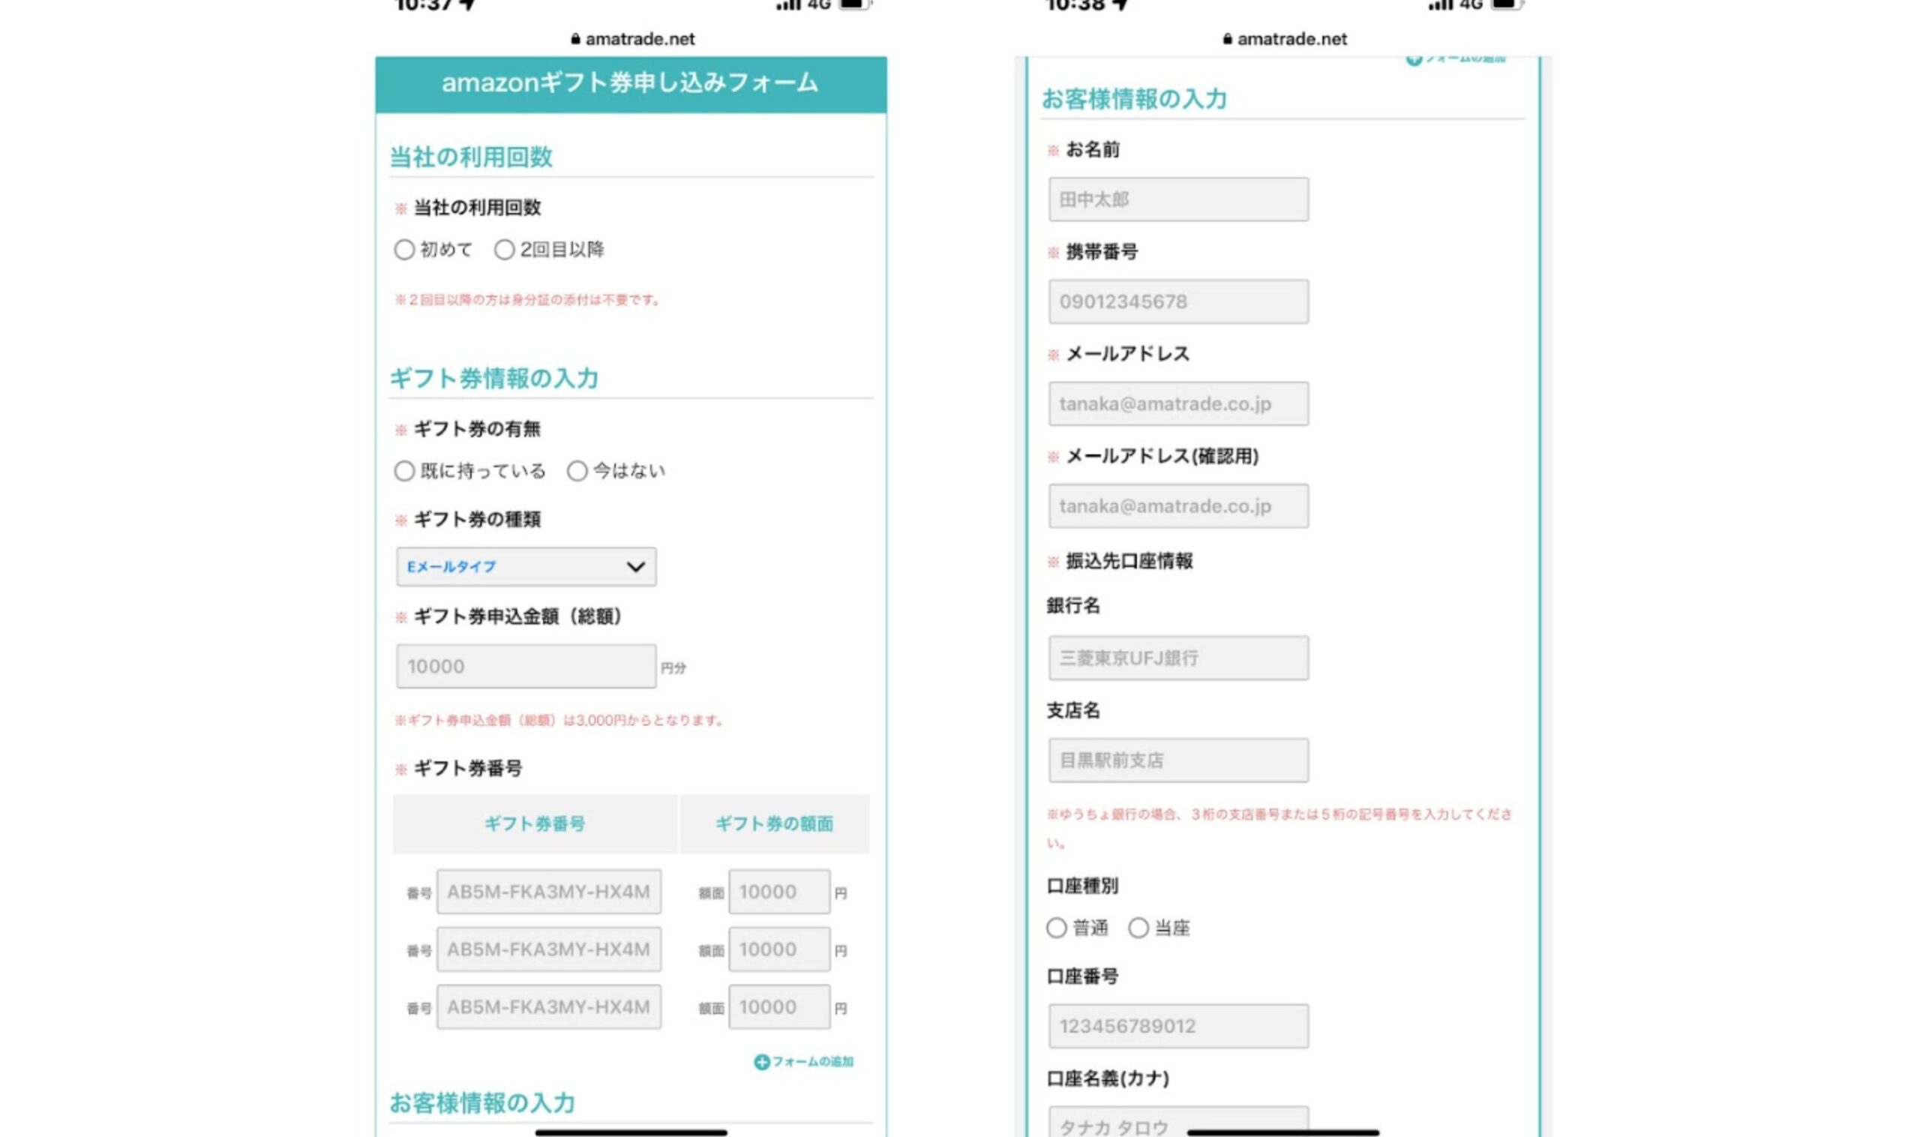Focus the 携帯番号 phone number field
The height and width of the screenshot is (1137, 1920).
[x=1178, y=301]
